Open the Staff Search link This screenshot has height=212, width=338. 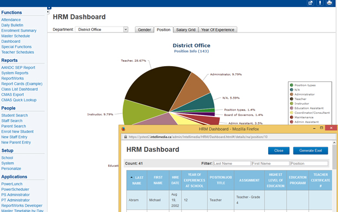[12, 121]
